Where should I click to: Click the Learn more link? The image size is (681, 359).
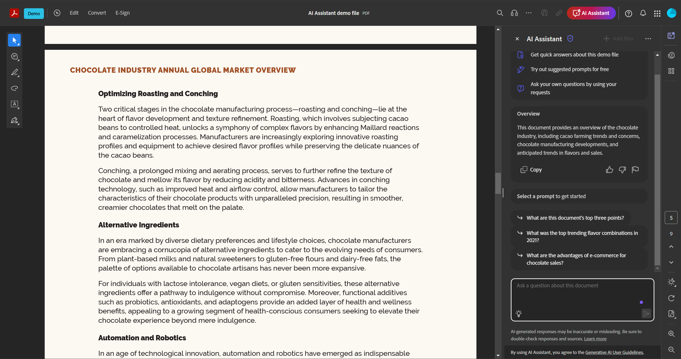coord(595,339)
